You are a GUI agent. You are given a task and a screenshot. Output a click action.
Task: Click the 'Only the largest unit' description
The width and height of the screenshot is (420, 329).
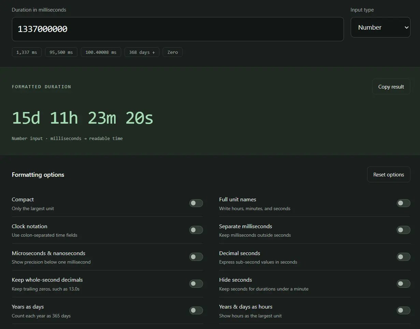point(33,208)
